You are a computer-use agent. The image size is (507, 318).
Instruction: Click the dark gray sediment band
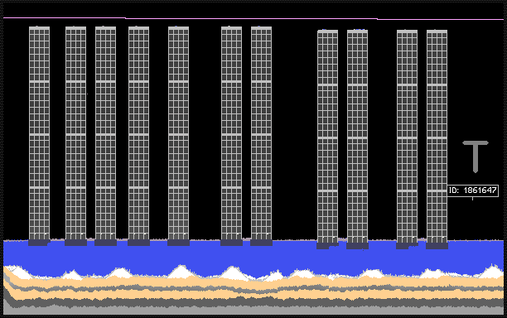(x=254, y=302)
